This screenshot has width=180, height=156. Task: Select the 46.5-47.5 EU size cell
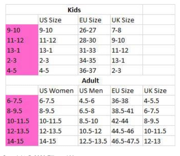pyautogui.click(x=126, y=141)
